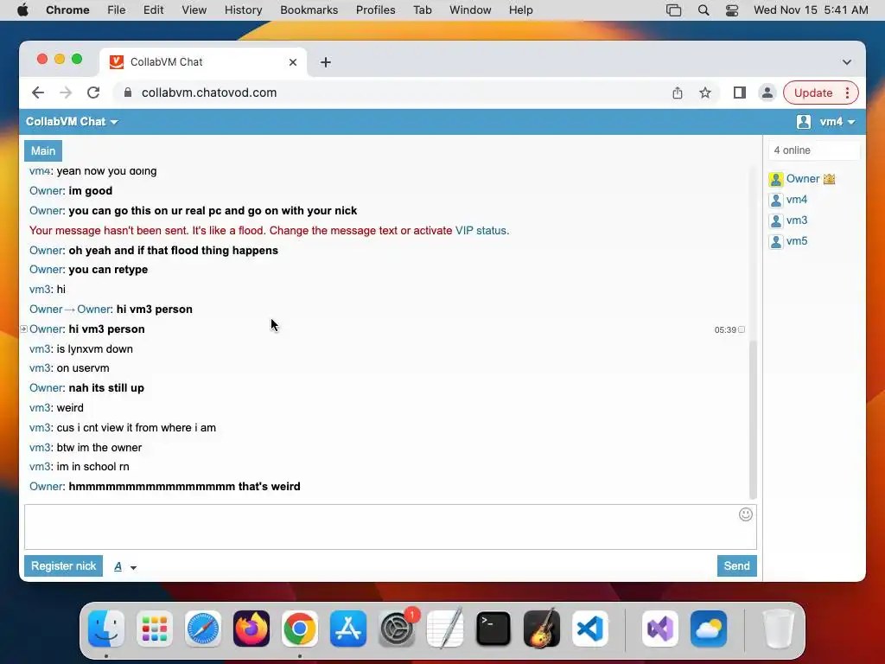Click the browser forward arrow
This screenshot has width=885, height=664.
coord(66,93)
